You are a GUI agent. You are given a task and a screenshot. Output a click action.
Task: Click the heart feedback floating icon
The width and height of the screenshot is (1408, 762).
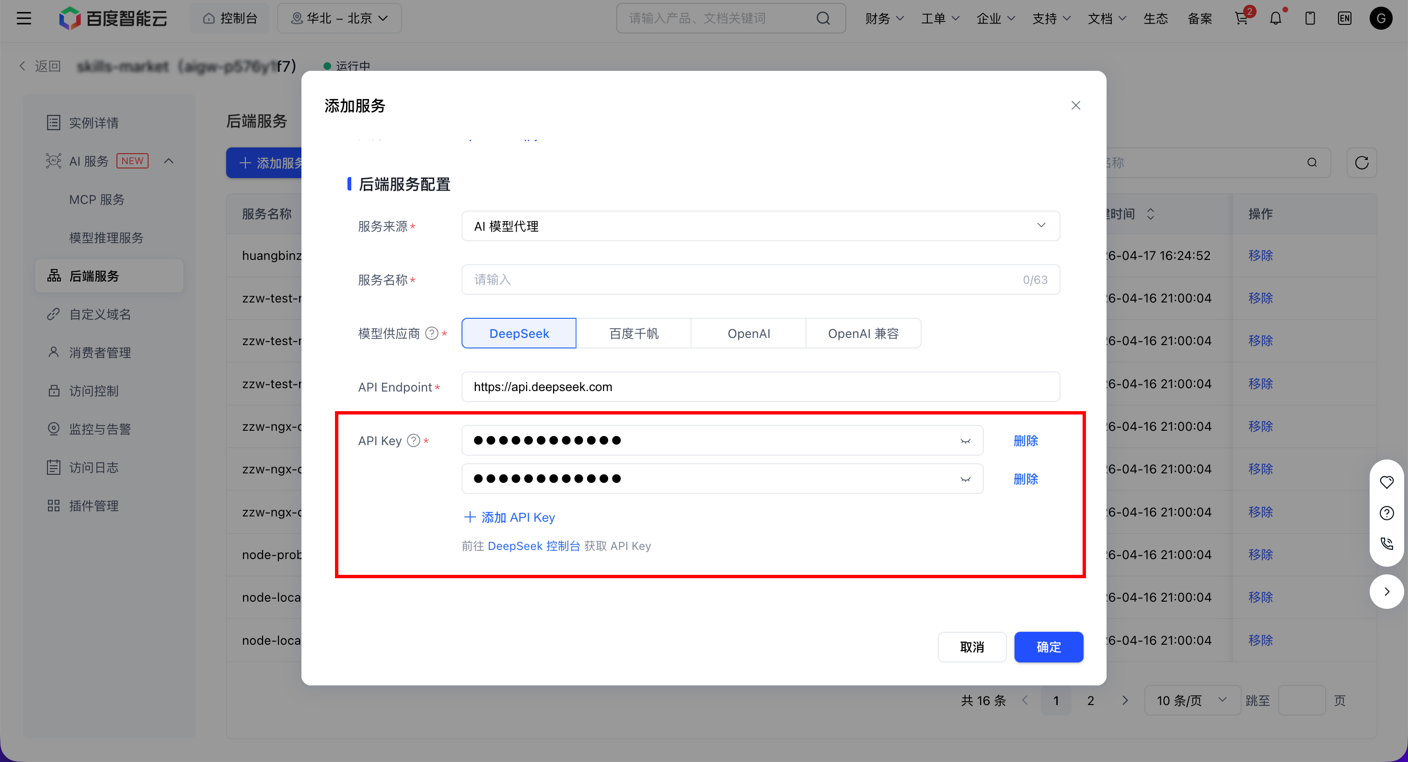(x=1387, y=482)
